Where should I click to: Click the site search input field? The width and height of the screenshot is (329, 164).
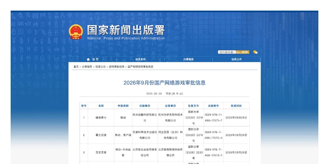(x=227, y=52)
